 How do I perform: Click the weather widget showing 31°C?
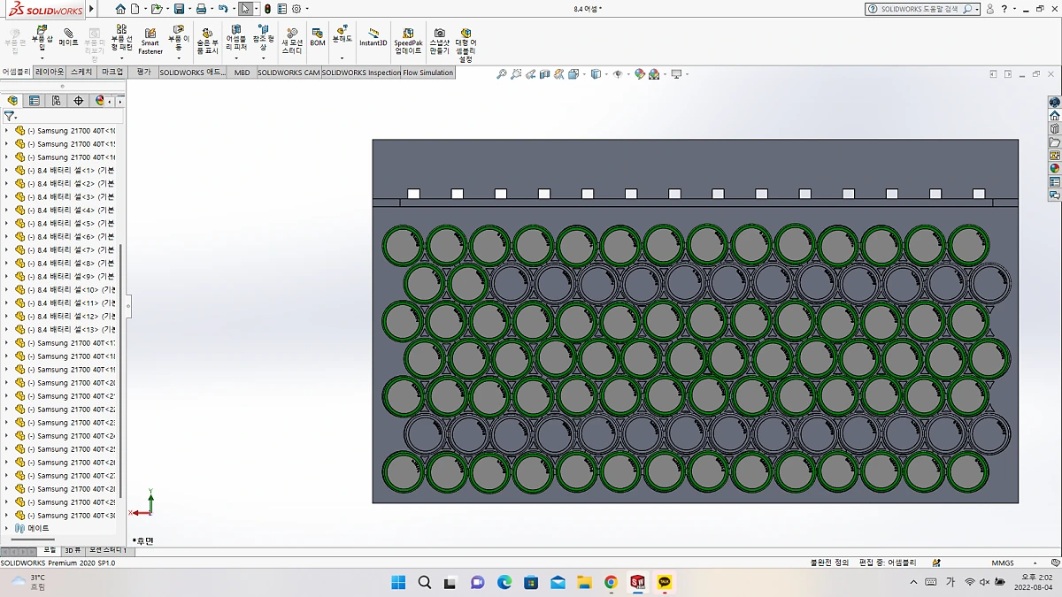pos(28,581)
